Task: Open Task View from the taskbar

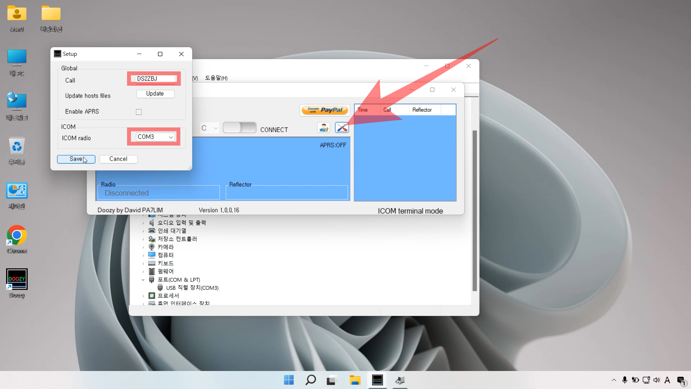Action: point(332,380)
